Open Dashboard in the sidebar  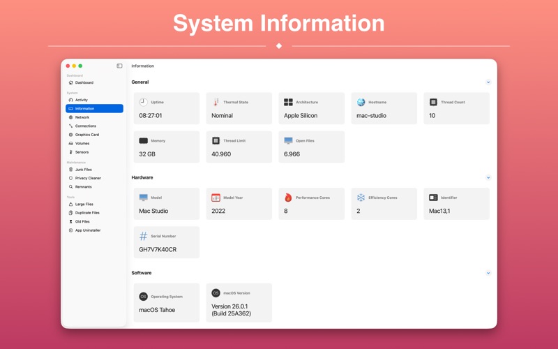94,82
